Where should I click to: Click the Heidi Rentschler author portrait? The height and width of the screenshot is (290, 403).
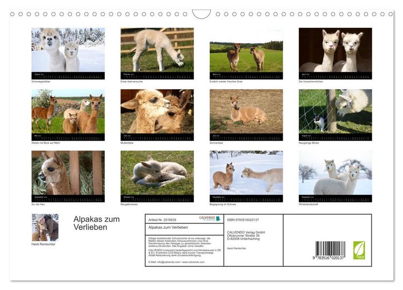click(45, 227)
